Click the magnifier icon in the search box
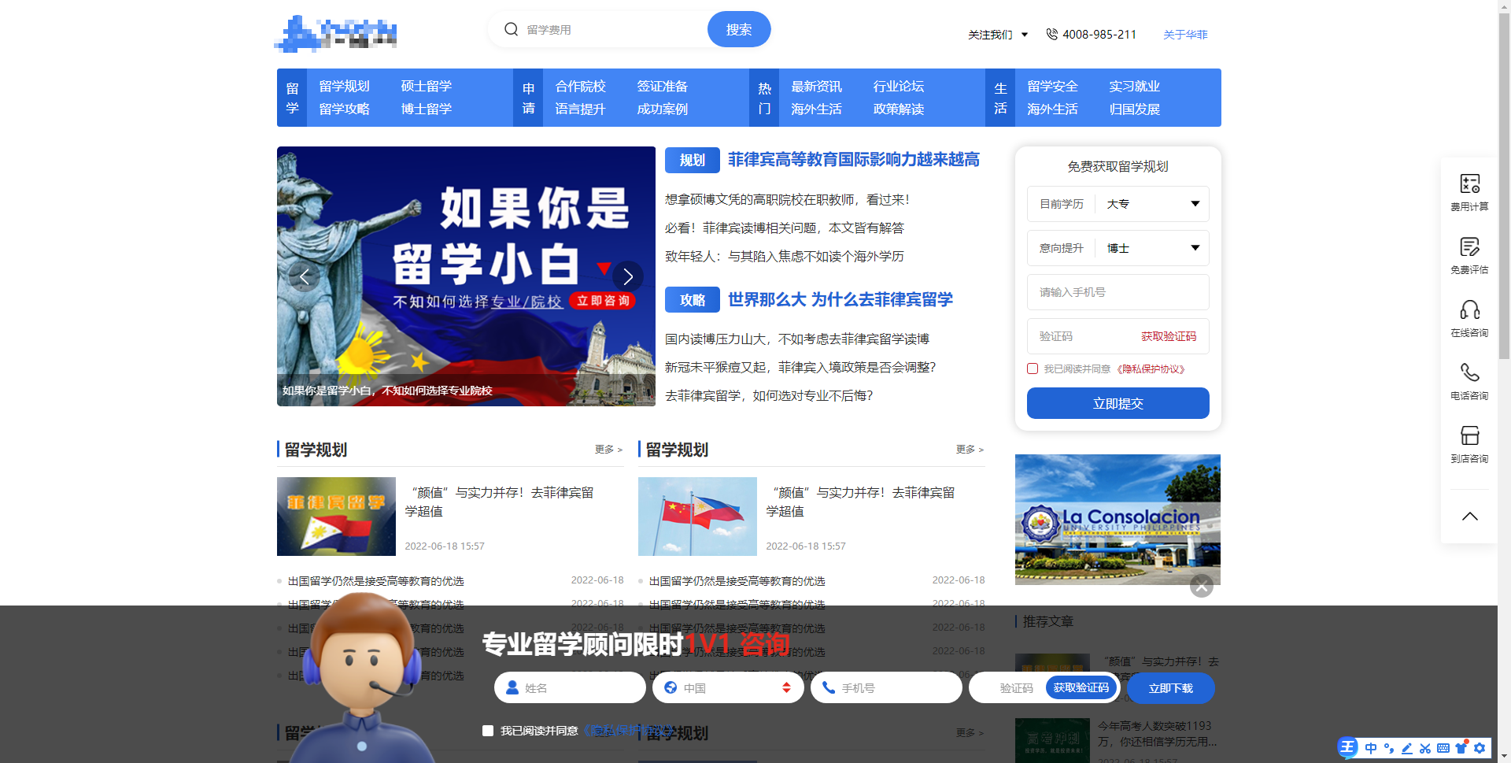This screenshot has width=1511, height=763. click(511, 29)
